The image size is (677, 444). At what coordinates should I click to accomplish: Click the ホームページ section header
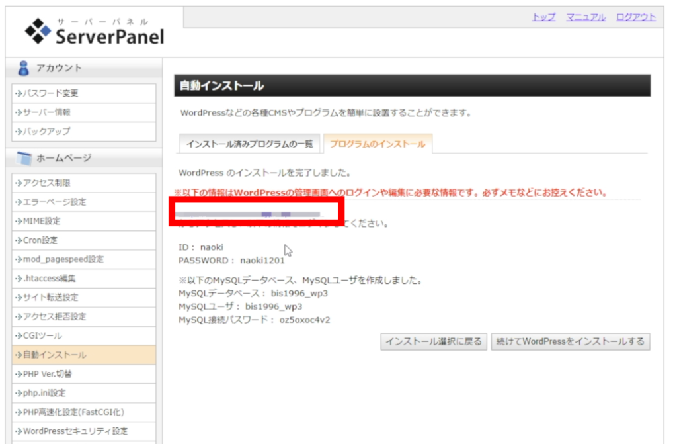(84, 158)
